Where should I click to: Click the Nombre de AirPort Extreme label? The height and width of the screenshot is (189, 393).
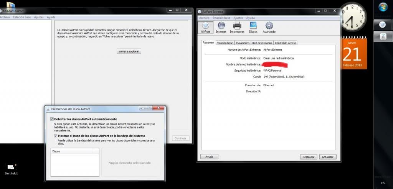click(244, 49)
